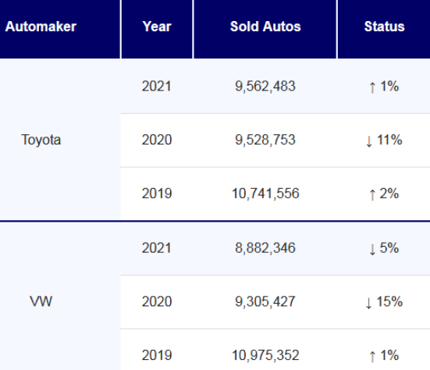Click Toyota 2021 status up 1%

(x=384, y=86)
